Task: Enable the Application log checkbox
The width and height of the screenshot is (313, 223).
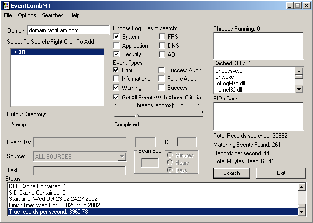Action: coord(116,46)
